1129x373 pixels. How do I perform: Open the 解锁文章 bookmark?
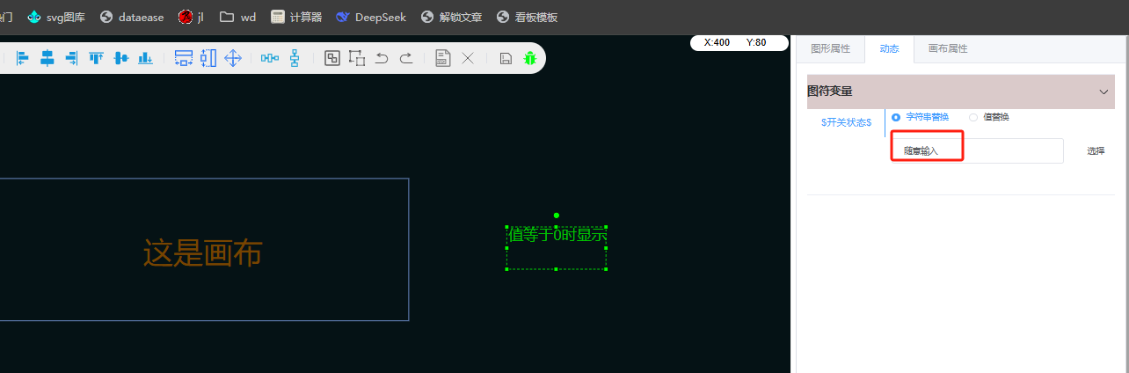coord(451,17)
